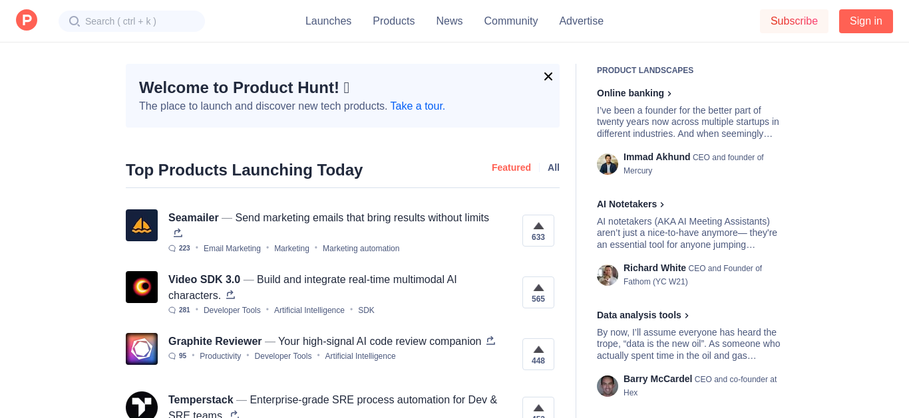Read the Online banking excerpt text
Image resolution: width=909 pixels, height=418 pixels.
(x=688, y=122)
